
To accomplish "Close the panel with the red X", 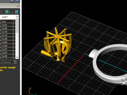I will pos(18,6).
